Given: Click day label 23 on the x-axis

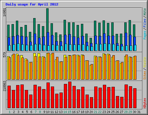Looking at the screenshot, I should point(104,112).
